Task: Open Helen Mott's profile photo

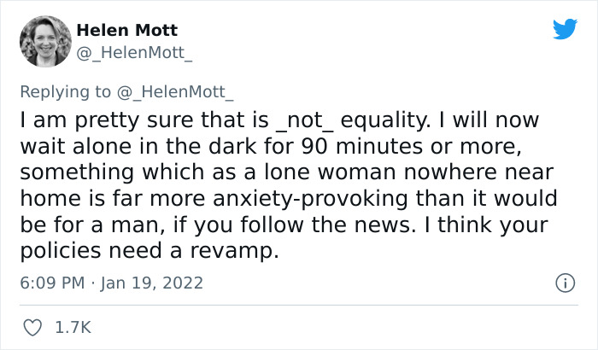Action: [x=41, y=41]
